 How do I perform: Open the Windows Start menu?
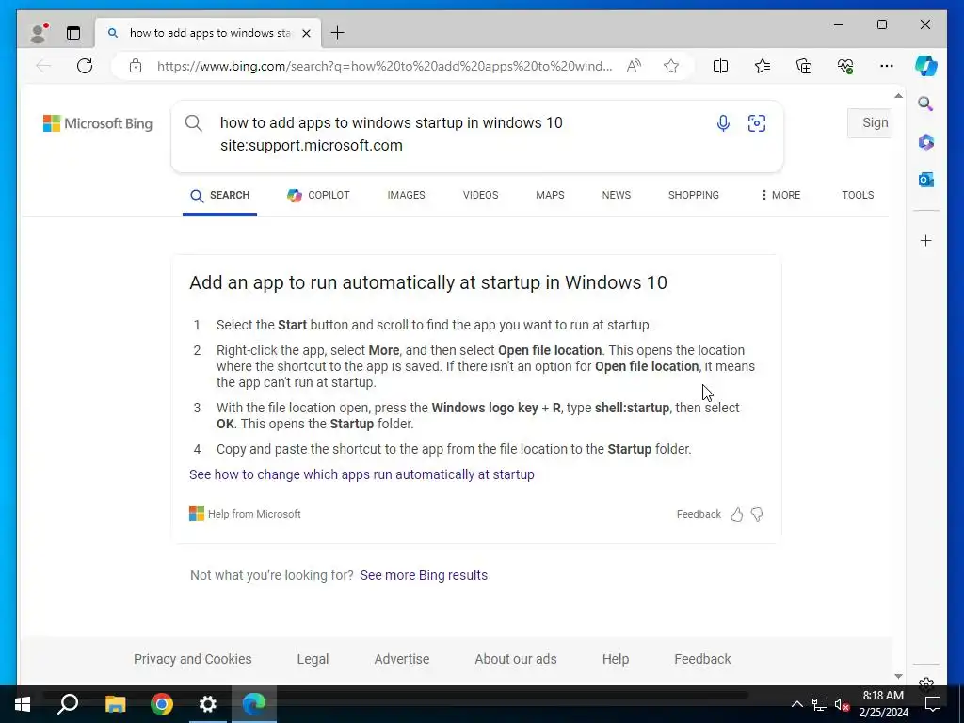(x=23, y=704)
